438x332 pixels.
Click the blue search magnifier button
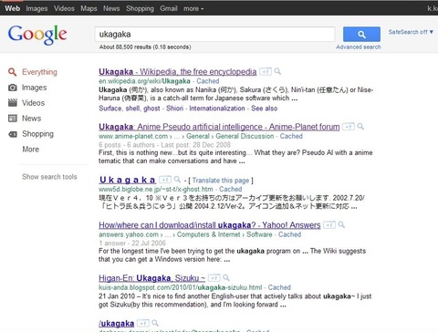(361, 34)
